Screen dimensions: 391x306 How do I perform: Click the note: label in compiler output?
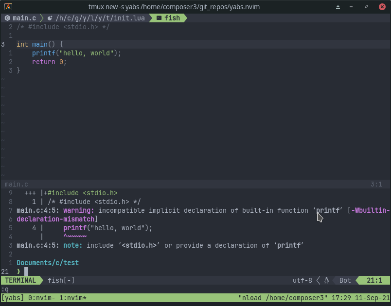click(x=73, y=245)
